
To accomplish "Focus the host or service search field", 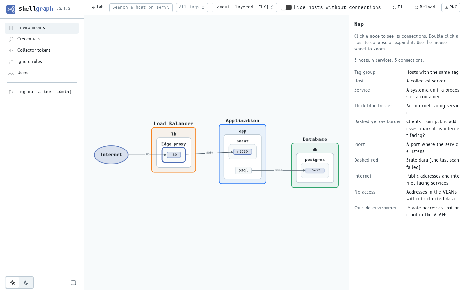I will point(141,7).
